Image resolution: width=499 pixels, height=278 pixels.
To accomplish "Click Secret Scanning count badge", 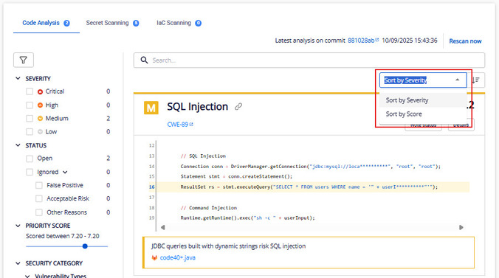I will 136,23.
